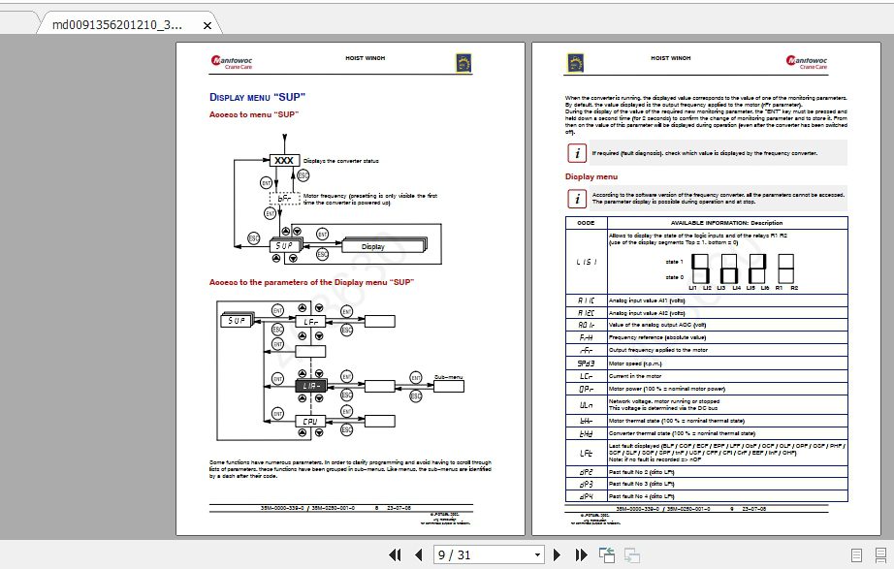Click the "Converter thermal state" row

707,433
